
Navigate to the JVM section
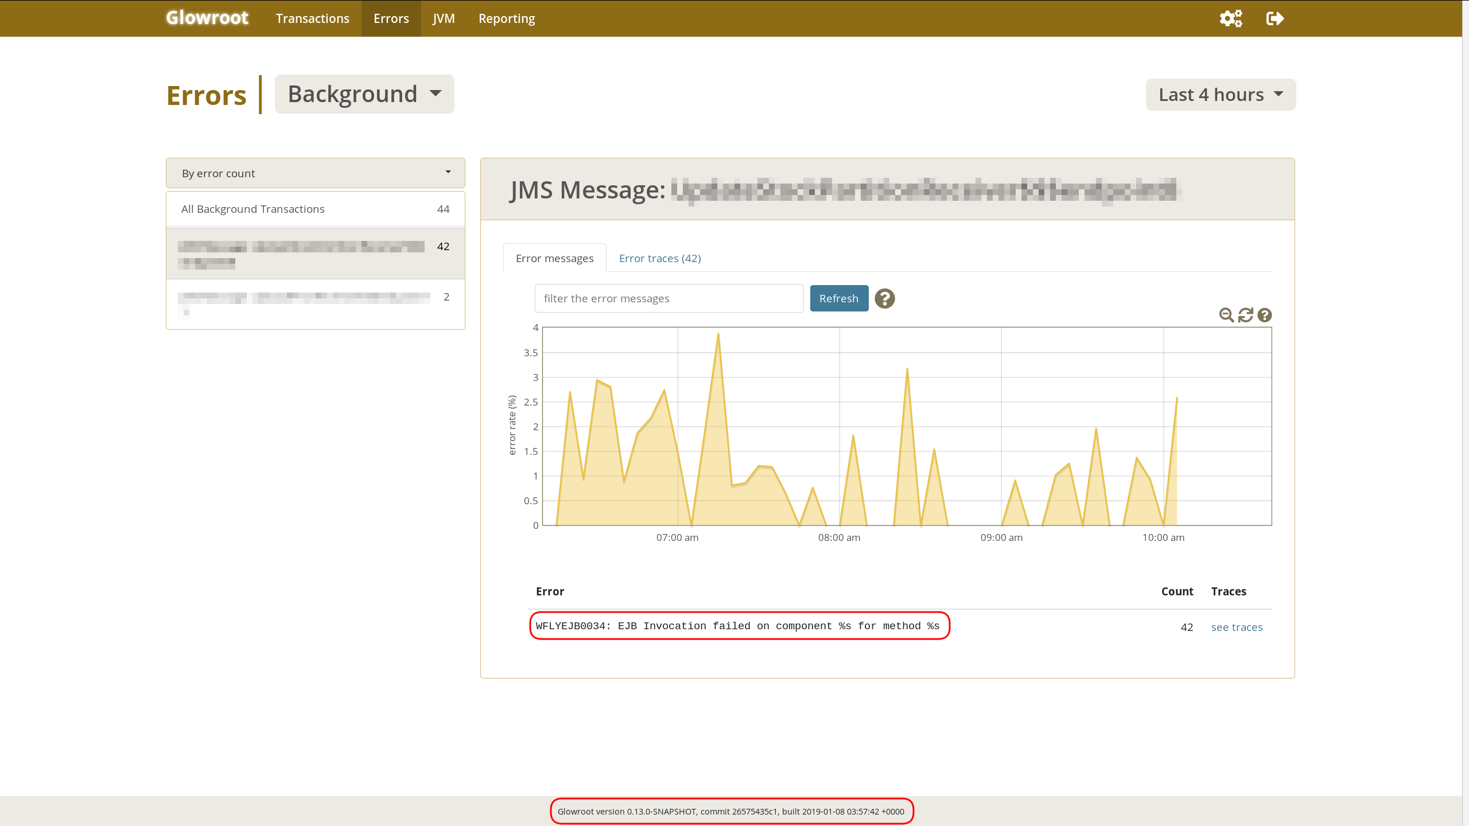444,18
